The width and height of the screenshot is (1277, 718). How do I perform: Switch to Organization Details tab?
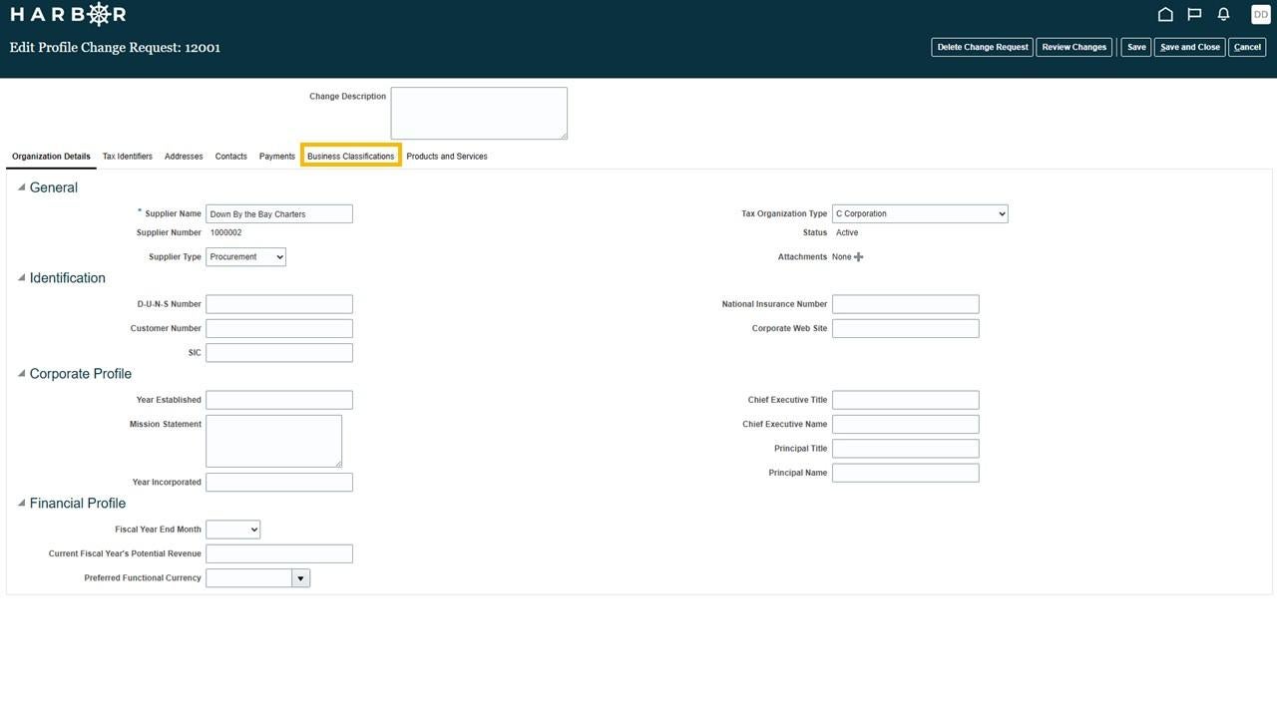tap(51, 157)
